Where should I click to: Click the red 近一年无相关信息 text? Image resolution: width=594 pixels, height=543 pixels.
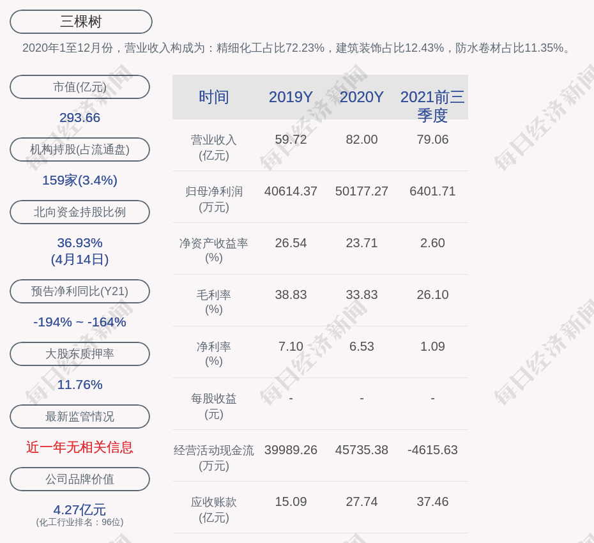click(80, 448)
